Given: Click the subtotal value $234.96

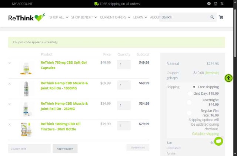Looking at the screenshot, I should [x=213, y=64].
